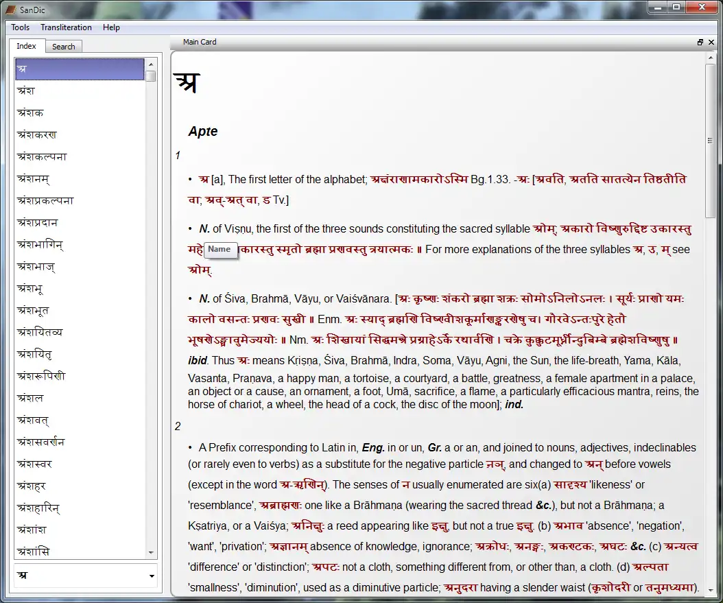The width and height of the screenshot is (723, 603).
Task: Open the Help menu
Action: (x=111, y=27)
